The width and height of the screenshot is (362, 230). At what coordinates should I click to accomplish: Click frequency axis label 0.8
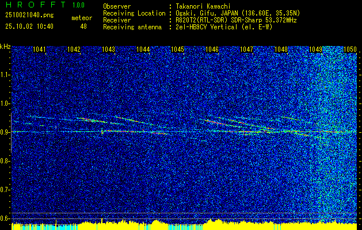tap(4, 161)
